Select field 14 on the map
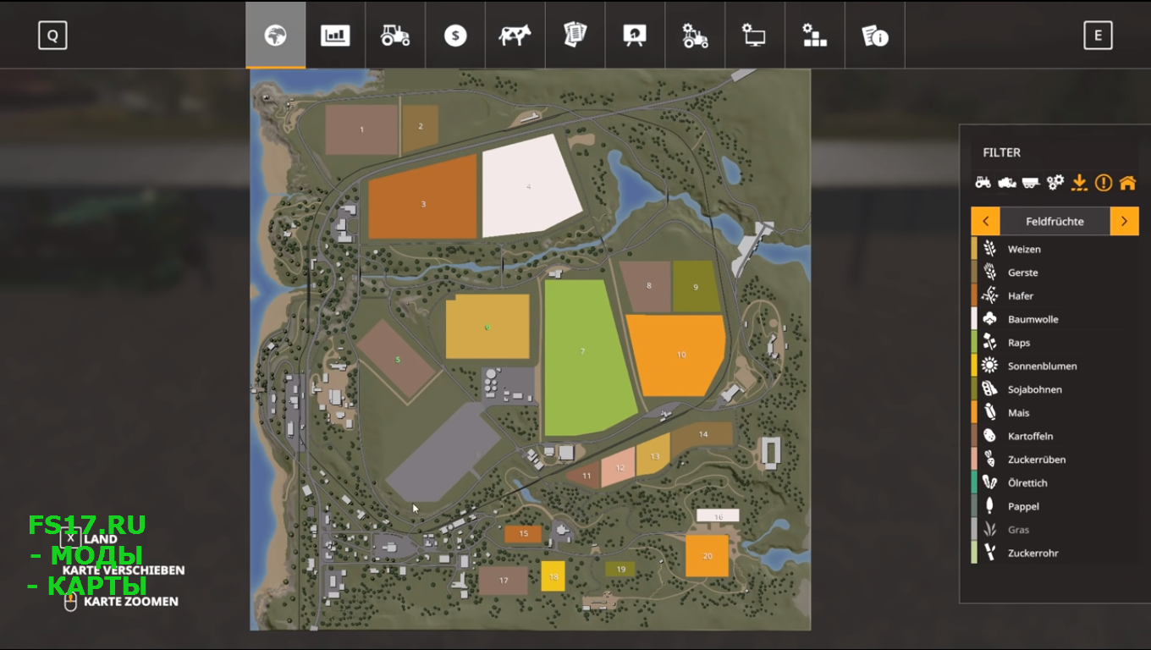 pos(702,434)
